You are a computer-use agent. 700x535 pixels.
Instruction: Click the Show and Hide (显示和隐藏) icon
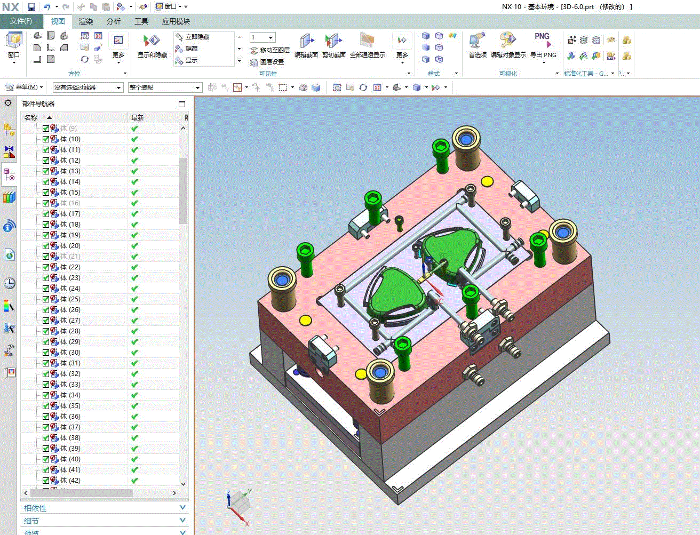[152, 42]
